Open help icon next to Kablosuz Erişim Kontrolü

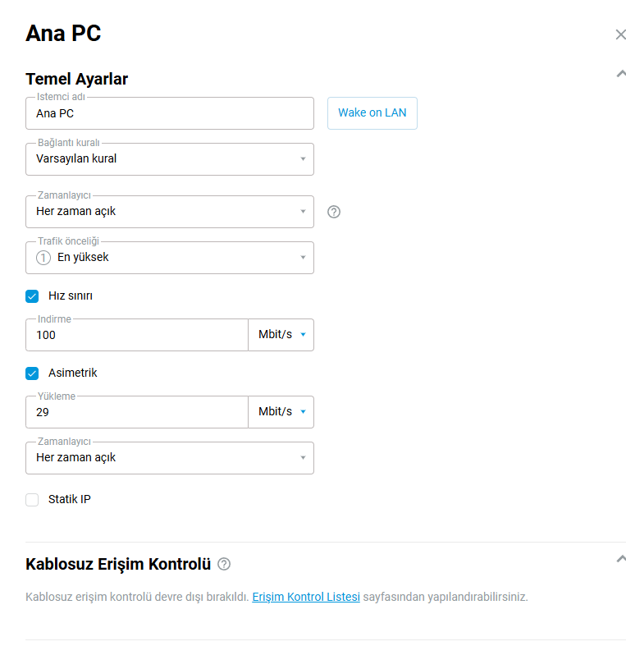pos(224,564)
